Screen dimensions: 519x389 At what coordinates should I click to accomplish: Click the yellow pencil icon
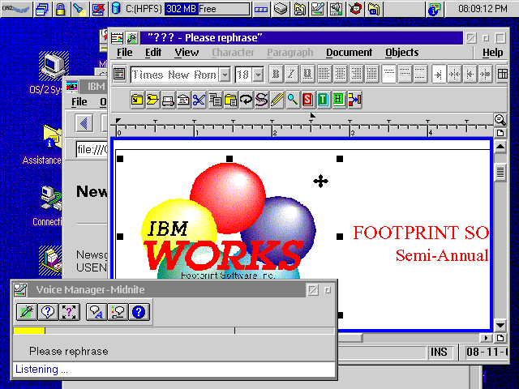[x=277, y=100]
